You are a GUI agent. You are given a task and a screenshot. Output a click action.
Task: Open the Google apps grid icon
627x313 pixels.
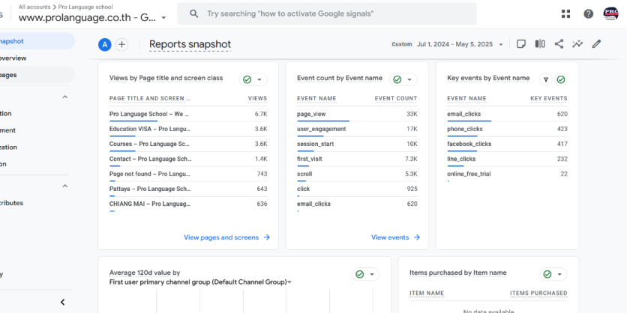click(x=565, y=14)
